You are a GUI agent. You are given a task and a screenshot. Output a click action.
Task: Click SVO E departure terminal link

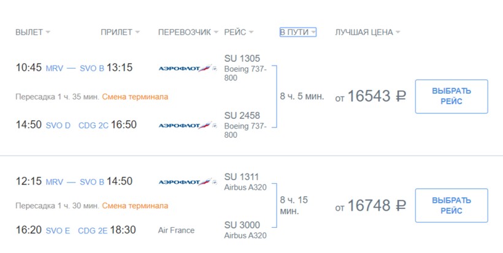pos(58,231)
